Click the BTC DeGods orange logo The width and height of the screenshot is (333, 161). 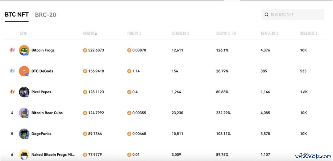[x=24, y=71]
